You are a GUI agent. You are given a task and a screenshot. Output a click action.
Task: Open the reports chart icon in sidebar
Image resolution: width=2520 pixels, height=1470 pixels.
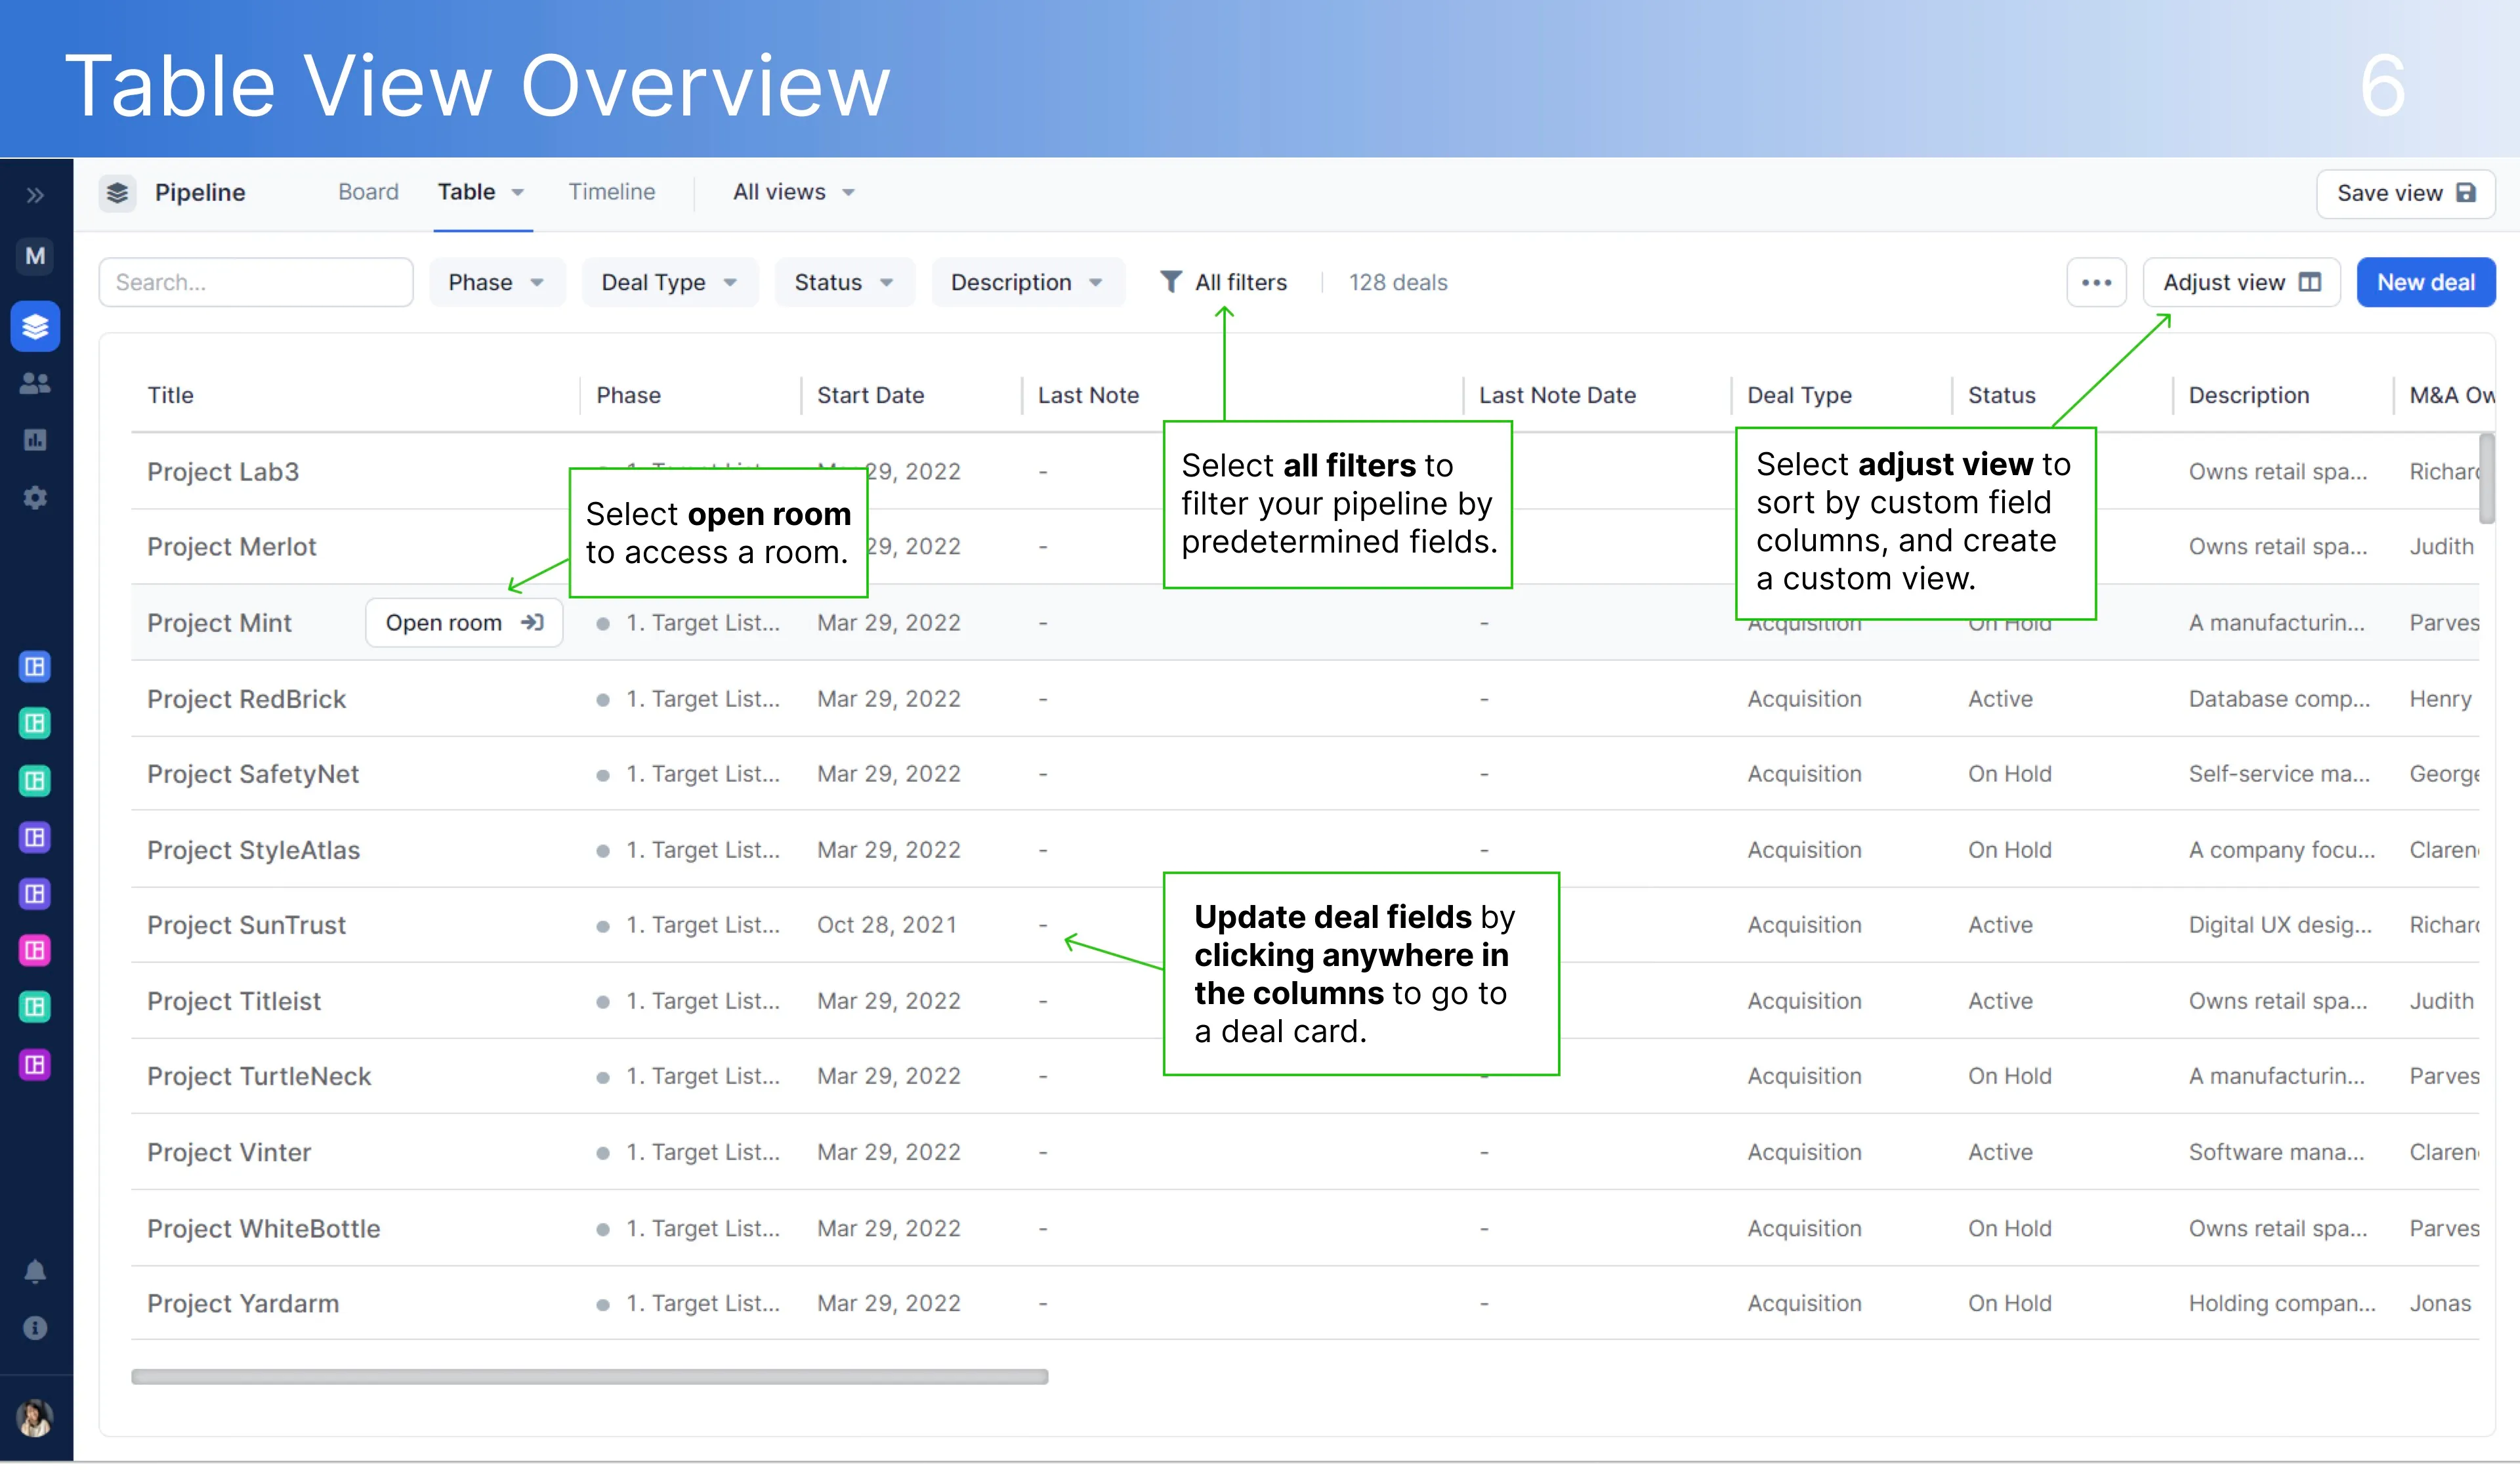35,440
